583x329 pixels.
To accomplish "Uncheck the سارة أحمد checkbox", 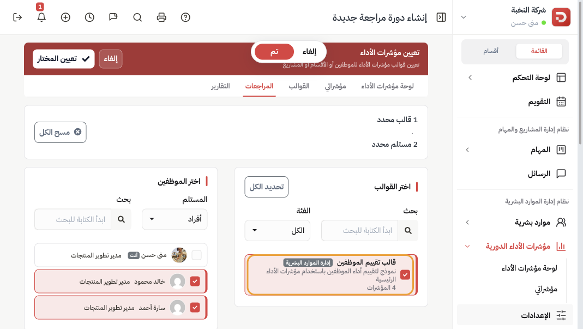I will coord(195,307).
